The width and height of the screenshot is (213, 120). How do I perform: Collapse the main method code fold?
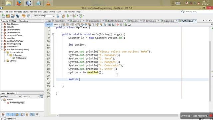53,34
